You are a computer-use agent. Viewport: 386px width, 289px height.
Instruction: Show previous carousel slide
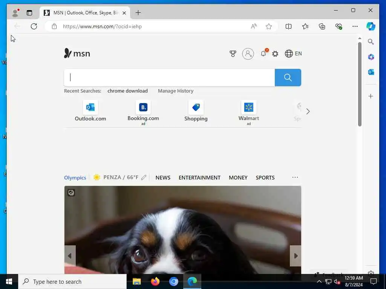(70, 256)
